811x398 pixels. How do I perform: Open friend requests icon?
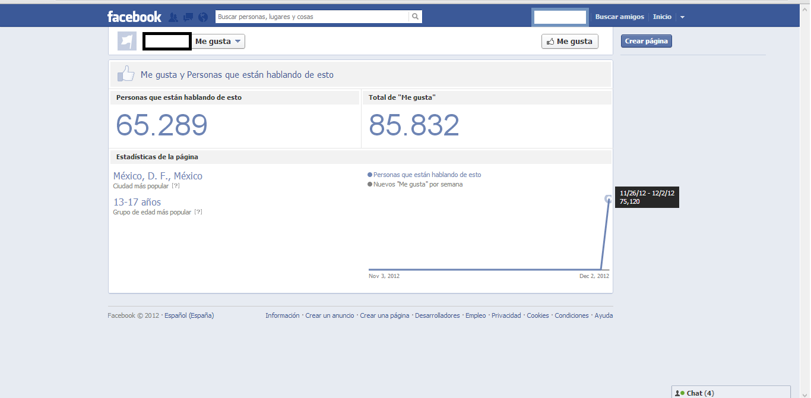173,17
